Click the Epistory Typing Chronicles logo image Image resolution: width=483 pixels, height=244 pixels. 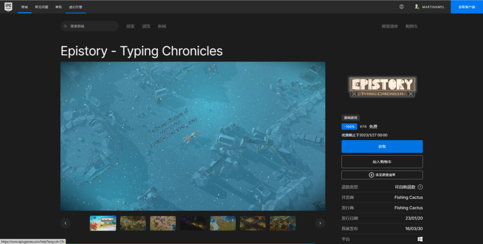tap(382, 86)
